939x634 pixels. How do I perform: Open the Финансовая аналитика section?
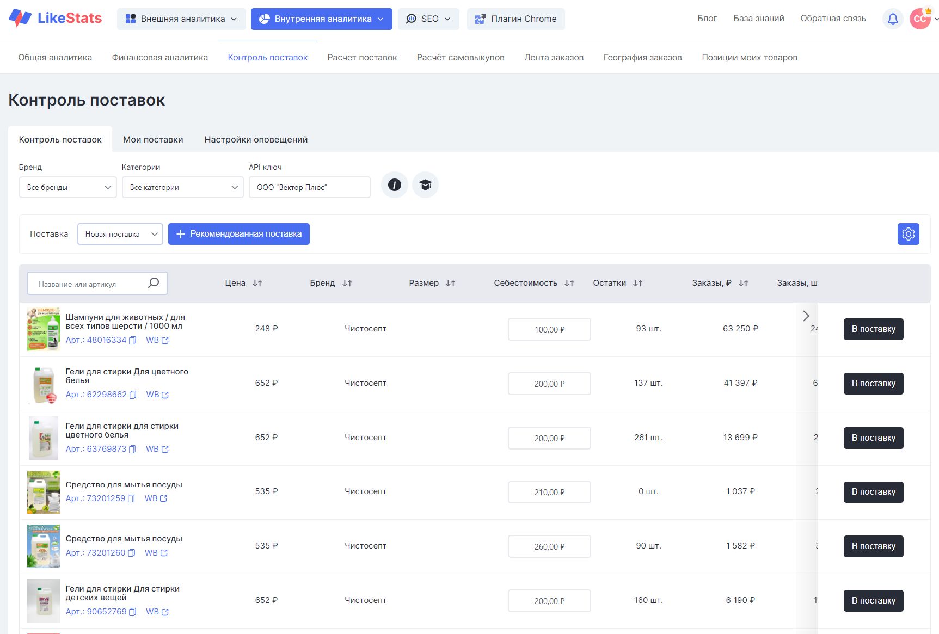coord(159,58)
